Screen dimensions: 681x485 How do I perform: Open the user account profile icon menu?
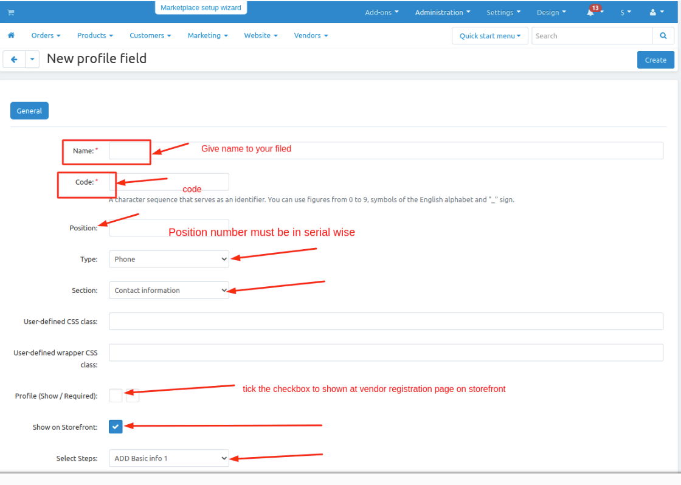click(656, 12)
